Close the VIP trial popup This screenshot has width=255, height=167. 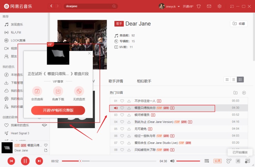point(89,53)
